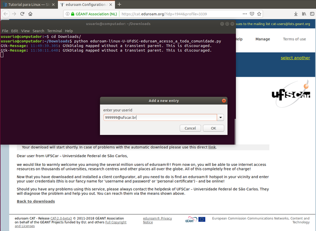
Task: Open the Terminal menu in menu bar
Action: coord(55,31)
